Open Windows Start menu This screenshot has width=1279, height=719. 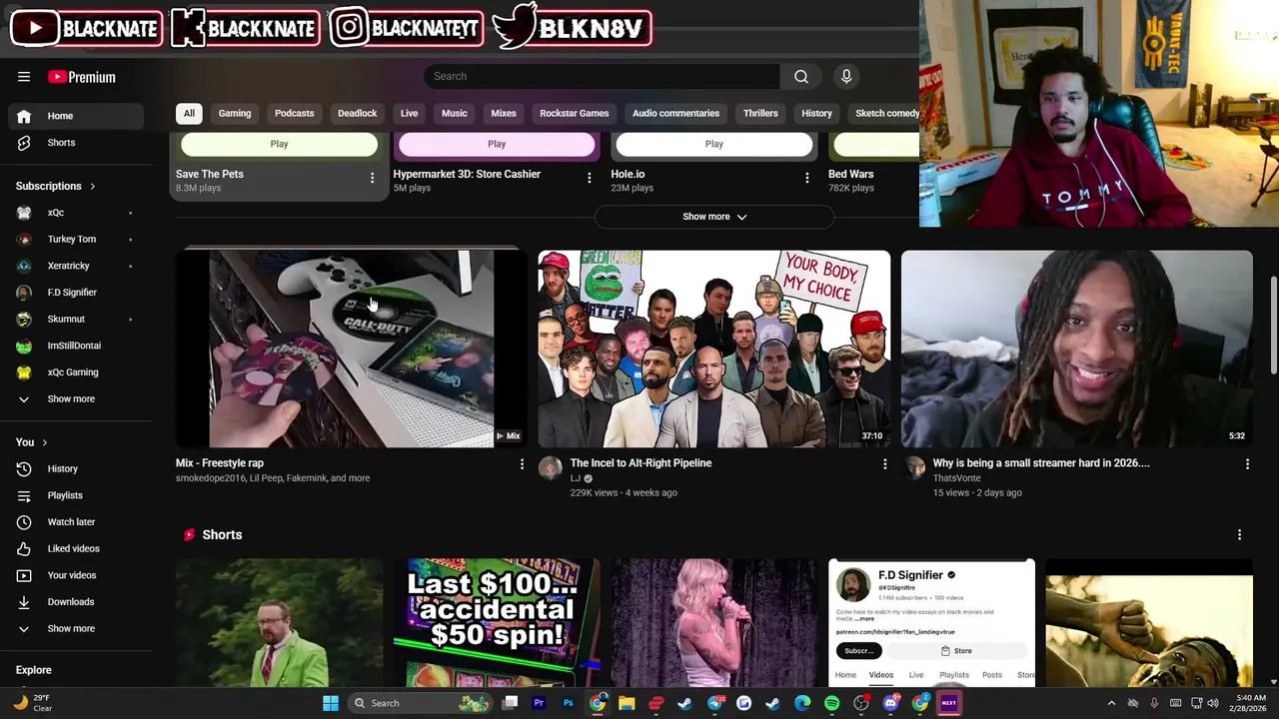[x=331, y=703]
